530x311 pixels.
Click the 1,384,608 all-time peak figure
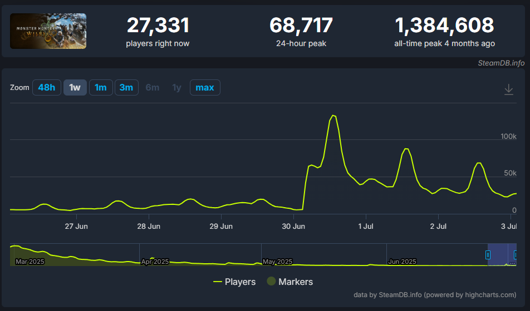point(444,26)
